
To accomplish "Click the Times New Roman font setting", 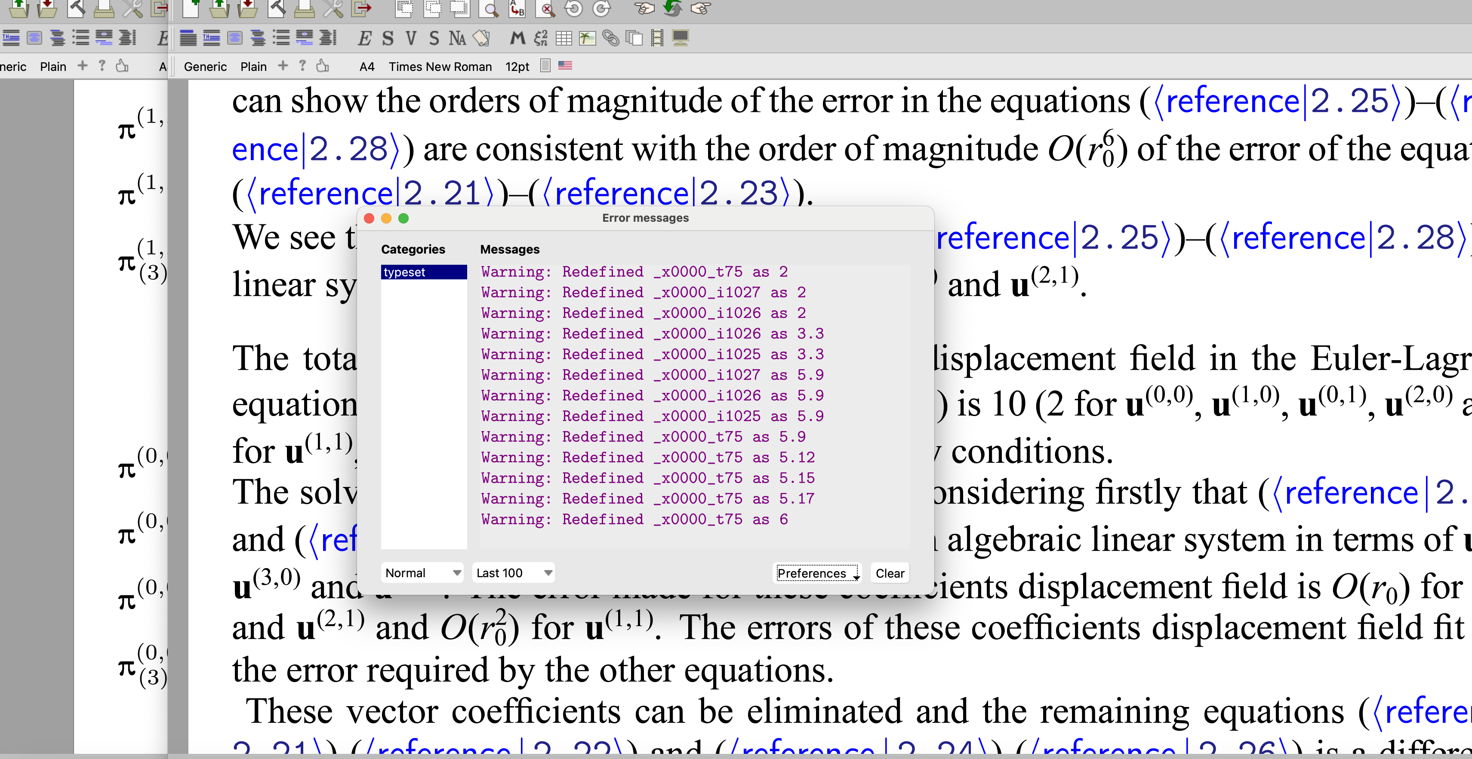I will (x=440, y=67).
